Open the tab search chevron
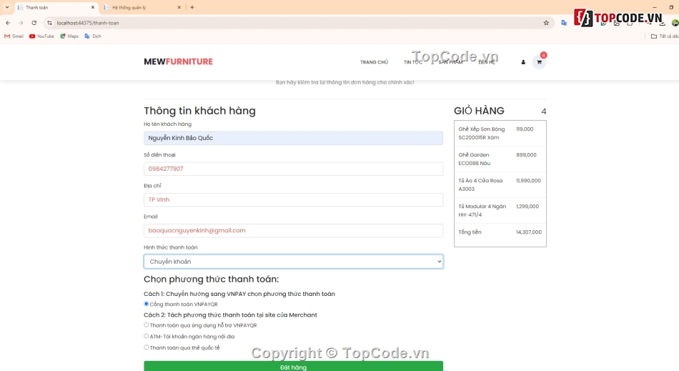The image size is (679, 371). (7, 7)
